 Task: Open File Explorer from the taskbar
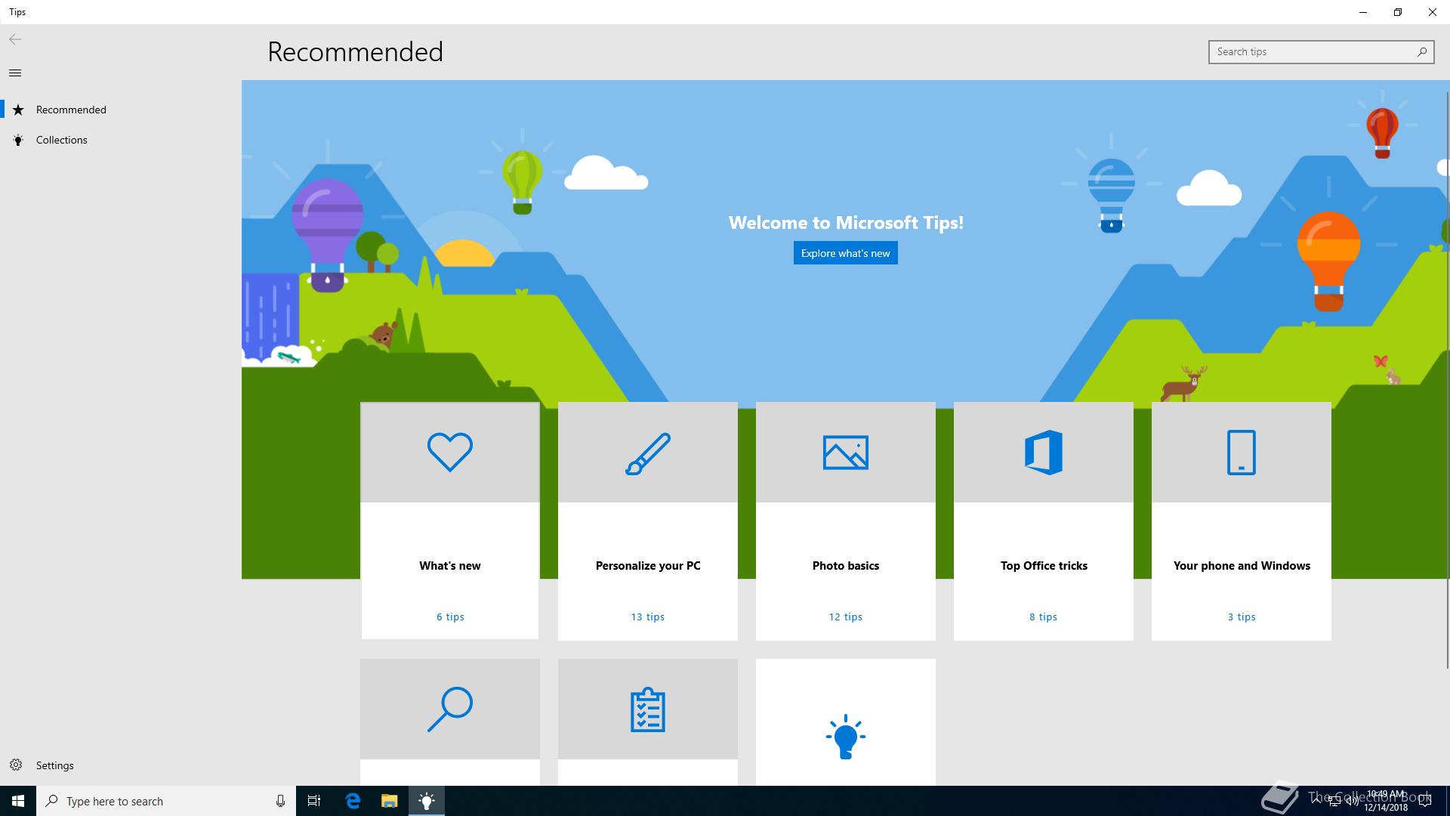389,801
